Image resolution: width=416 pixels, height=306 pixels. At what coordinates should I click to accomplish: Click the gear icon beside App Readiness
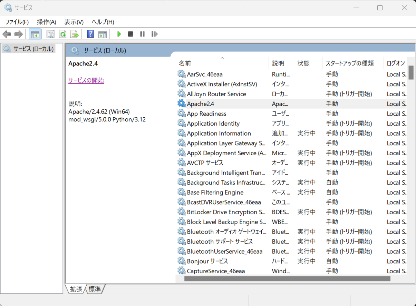(181, 113)
